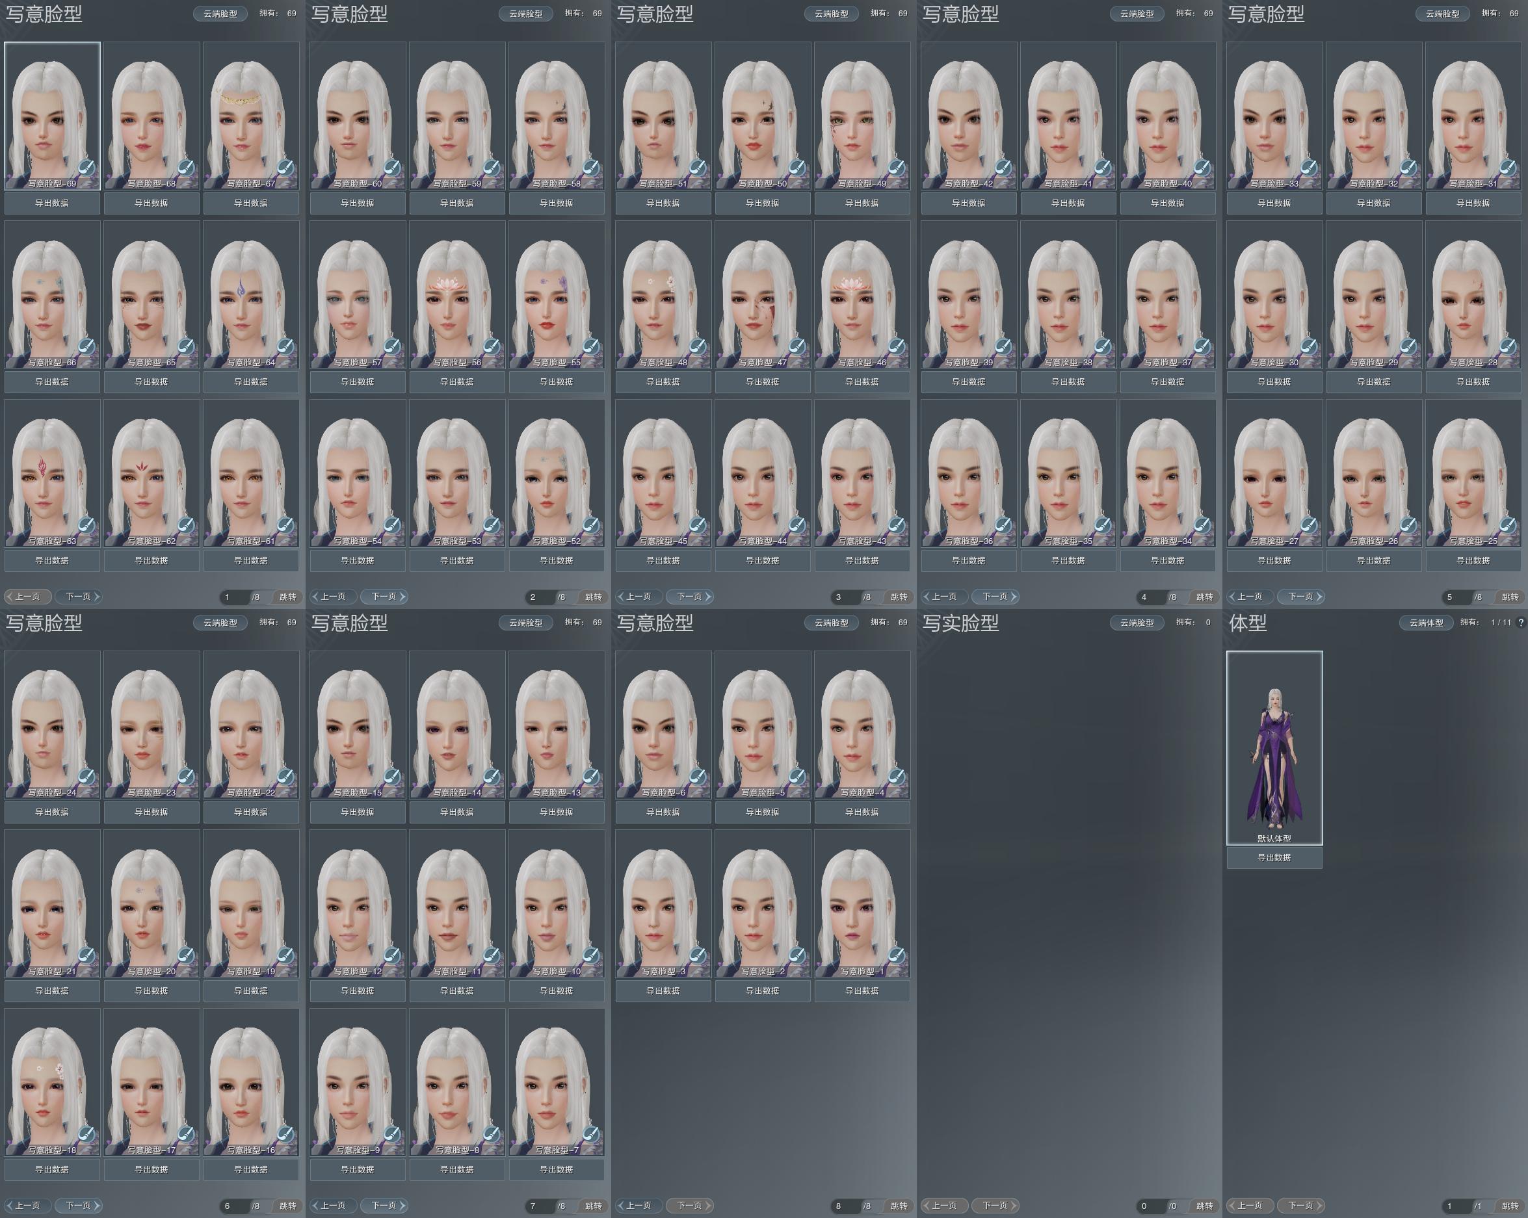Click the page number field showing 1 of 8
1528x1218 pixels.
[x=235, y=597]
